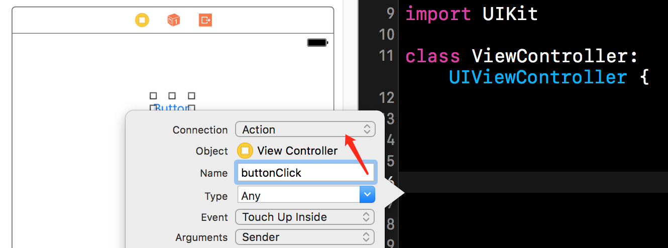Screen dimensions: 668x248
Task: Open the Event dropdown Touch Up Inside
Action: [305, 217]
